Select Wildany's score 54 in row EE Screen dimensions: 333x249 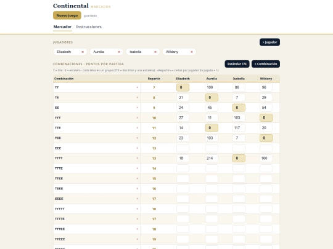click(x=266, y=108)
